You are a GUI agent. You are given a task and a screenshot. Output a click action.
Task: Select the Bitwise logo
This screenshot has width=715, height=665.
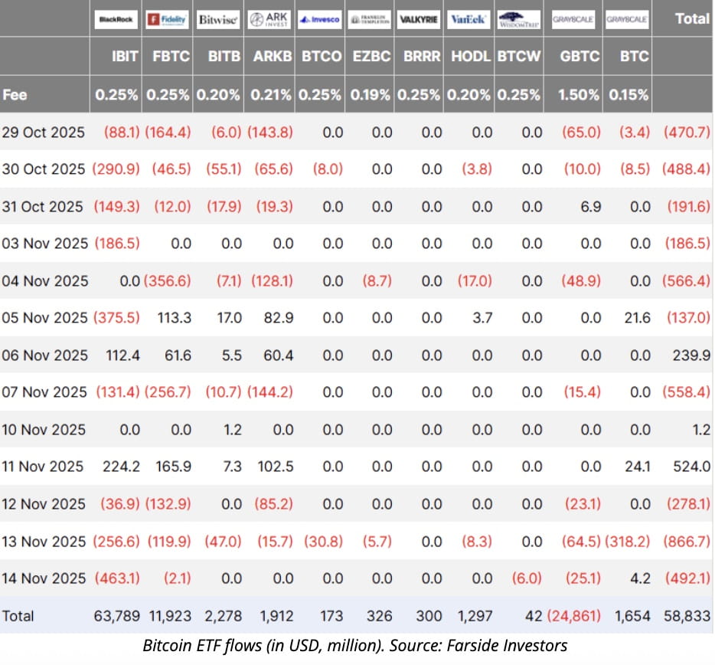[217, 19]
